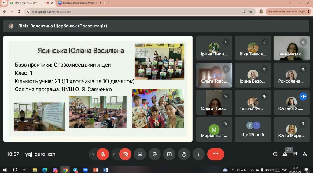Close the Pink Minimalist Digital Marketing tab

point(101,3)
